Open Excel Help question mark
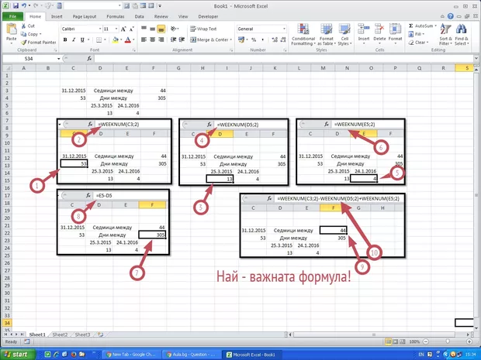The width and height of the screenshot is (481, 360). pos(450,16)
